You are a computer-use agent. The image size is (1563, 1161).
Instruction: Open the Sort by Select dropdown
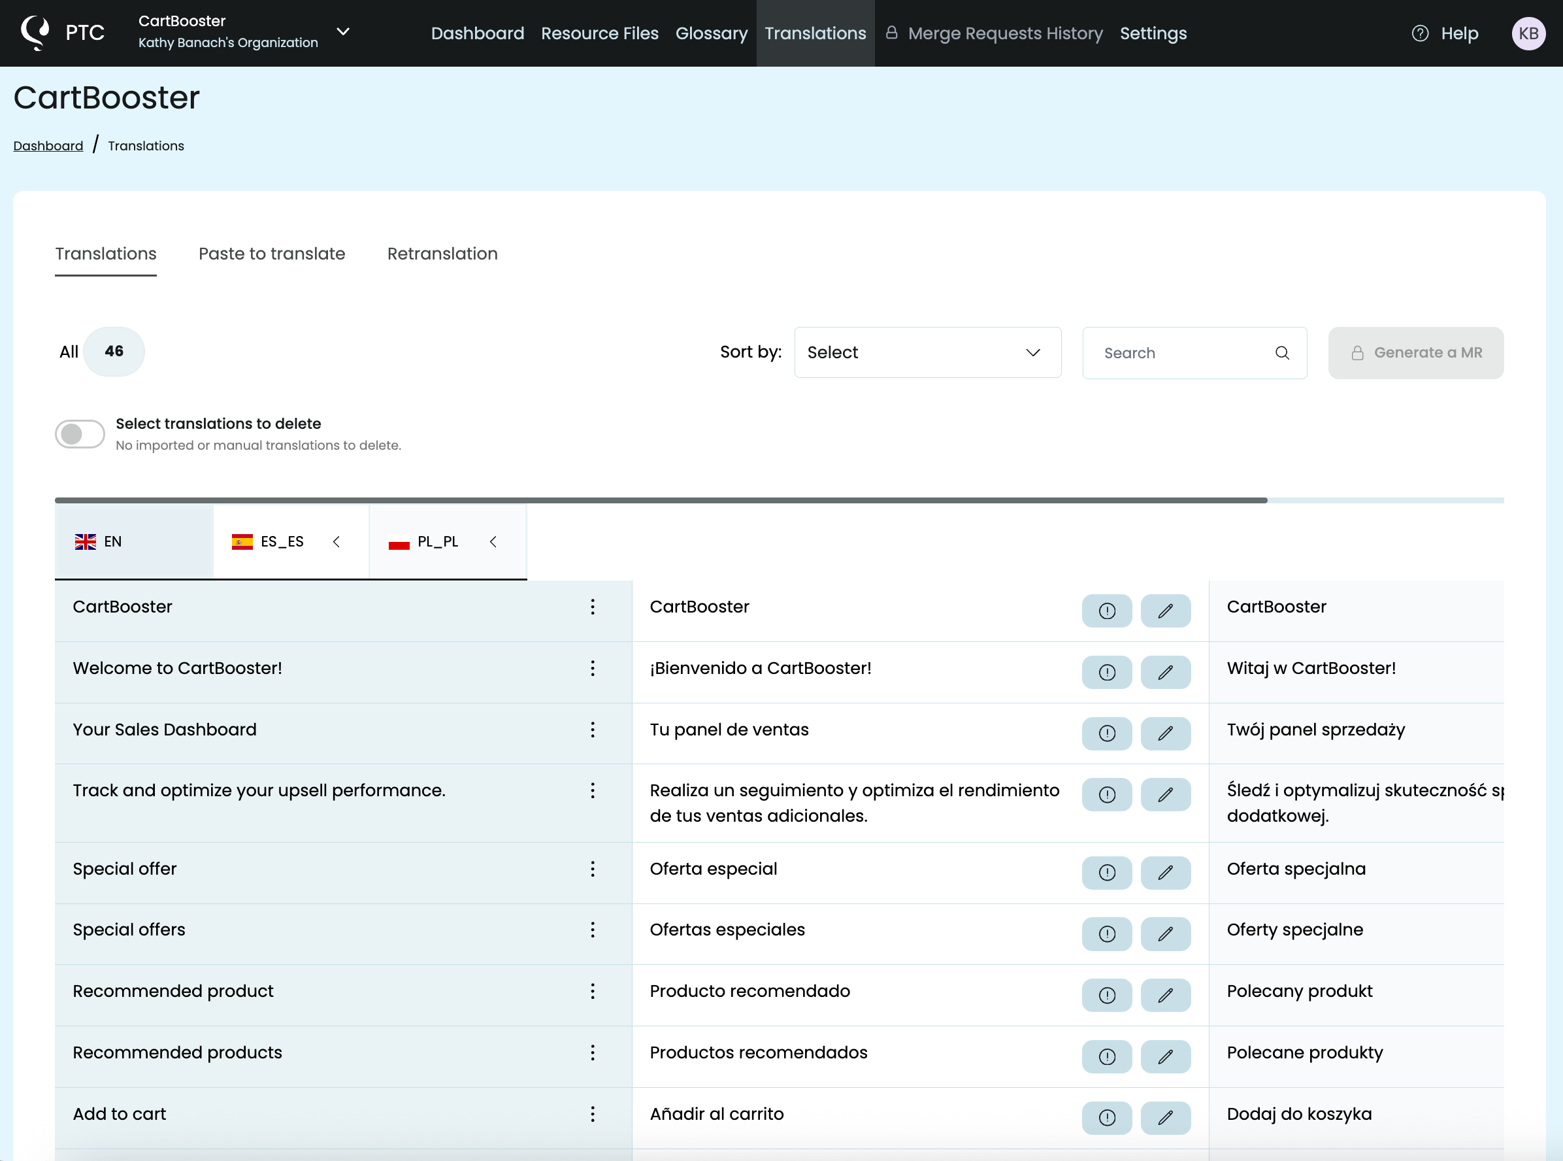point(927,352)
